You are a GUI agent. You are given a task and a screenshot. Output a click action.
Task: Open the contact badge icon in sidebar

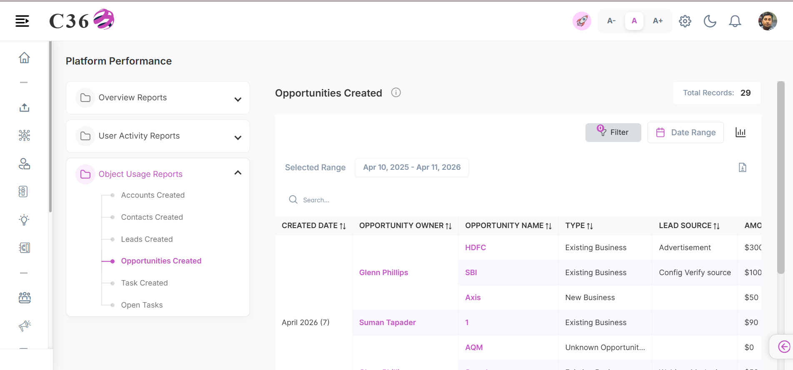(x=23, y=191)
